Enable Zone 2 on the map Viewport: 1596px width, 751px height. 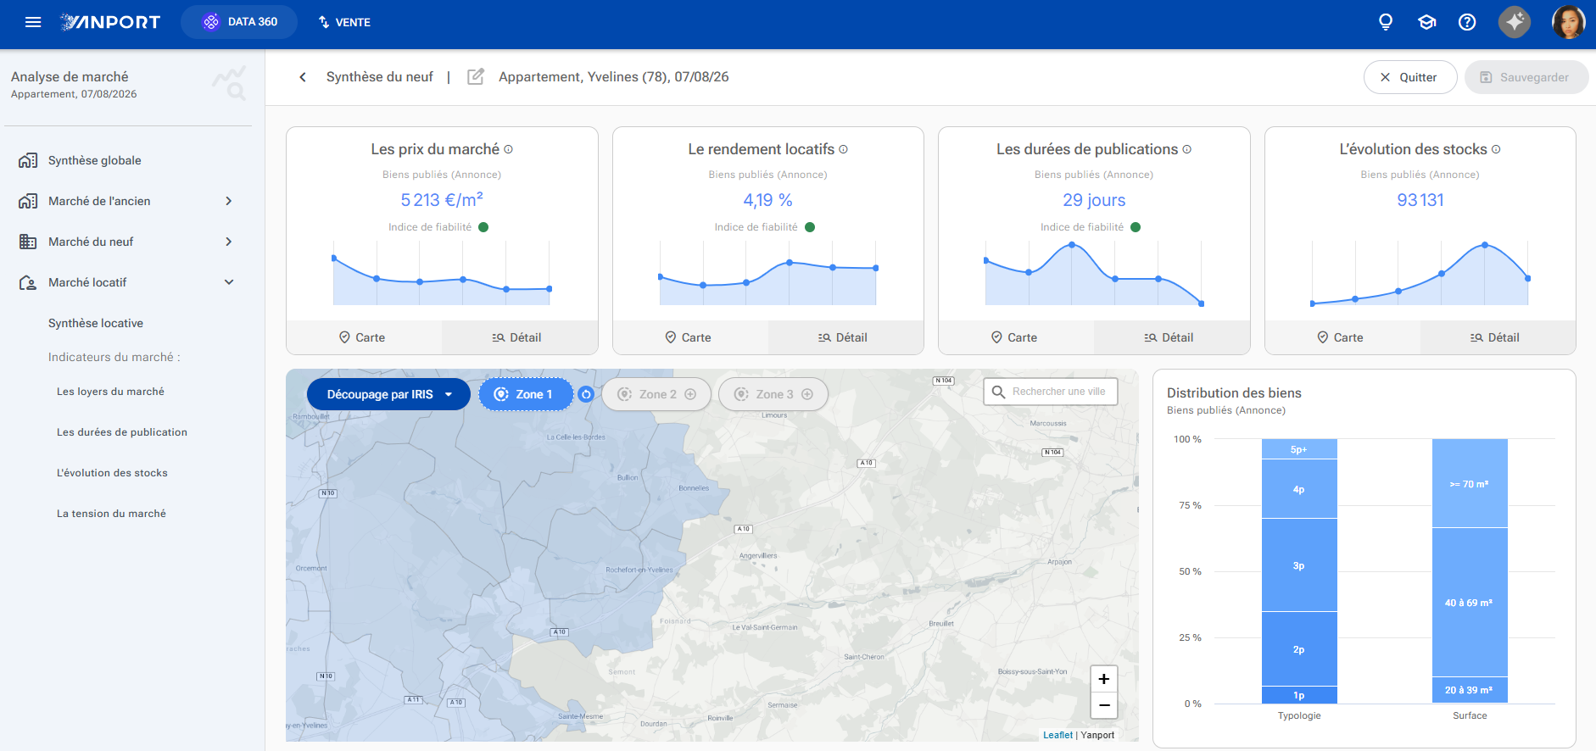tap(656, 394)
